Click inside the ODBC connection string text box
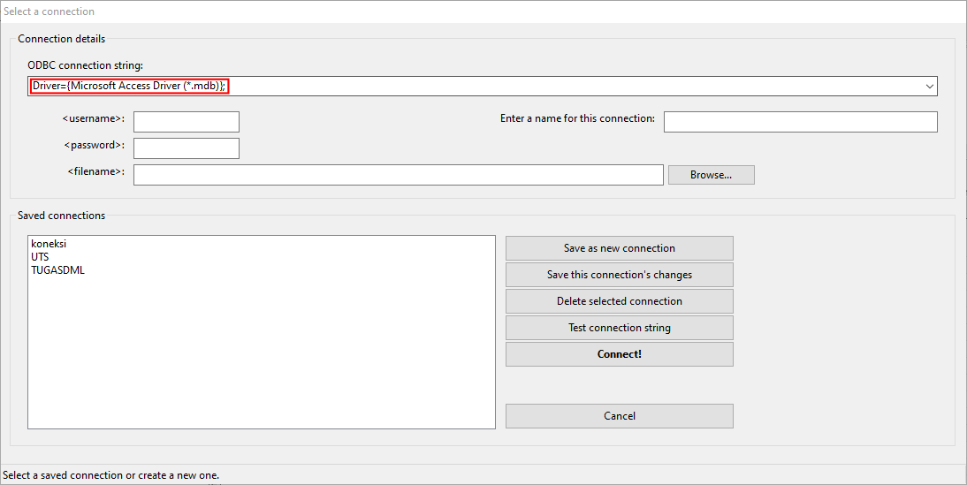 coord(530,87)
